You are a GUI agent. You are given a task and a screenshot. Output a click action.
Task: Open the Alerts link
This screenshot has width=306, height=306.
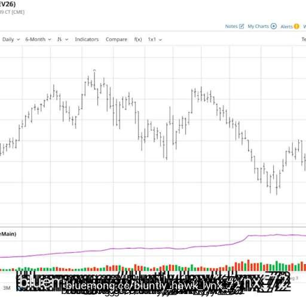286,26
